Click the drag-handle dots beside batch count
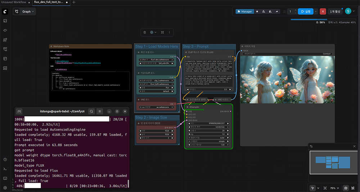The image size is (360, 192). 284,12
